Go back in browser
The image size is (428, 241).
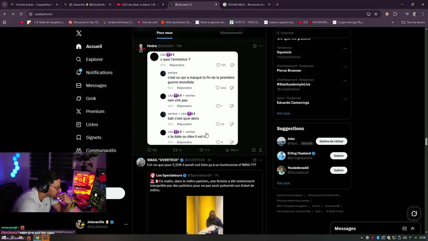click(5, 14)
